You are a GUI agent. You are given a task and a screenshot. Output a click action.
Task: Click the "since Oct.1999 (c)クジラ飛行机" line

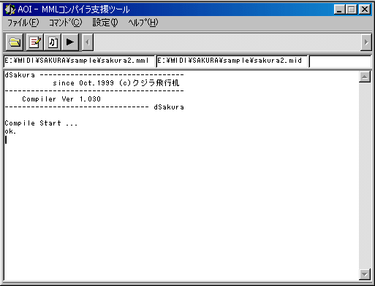[116, 83]
